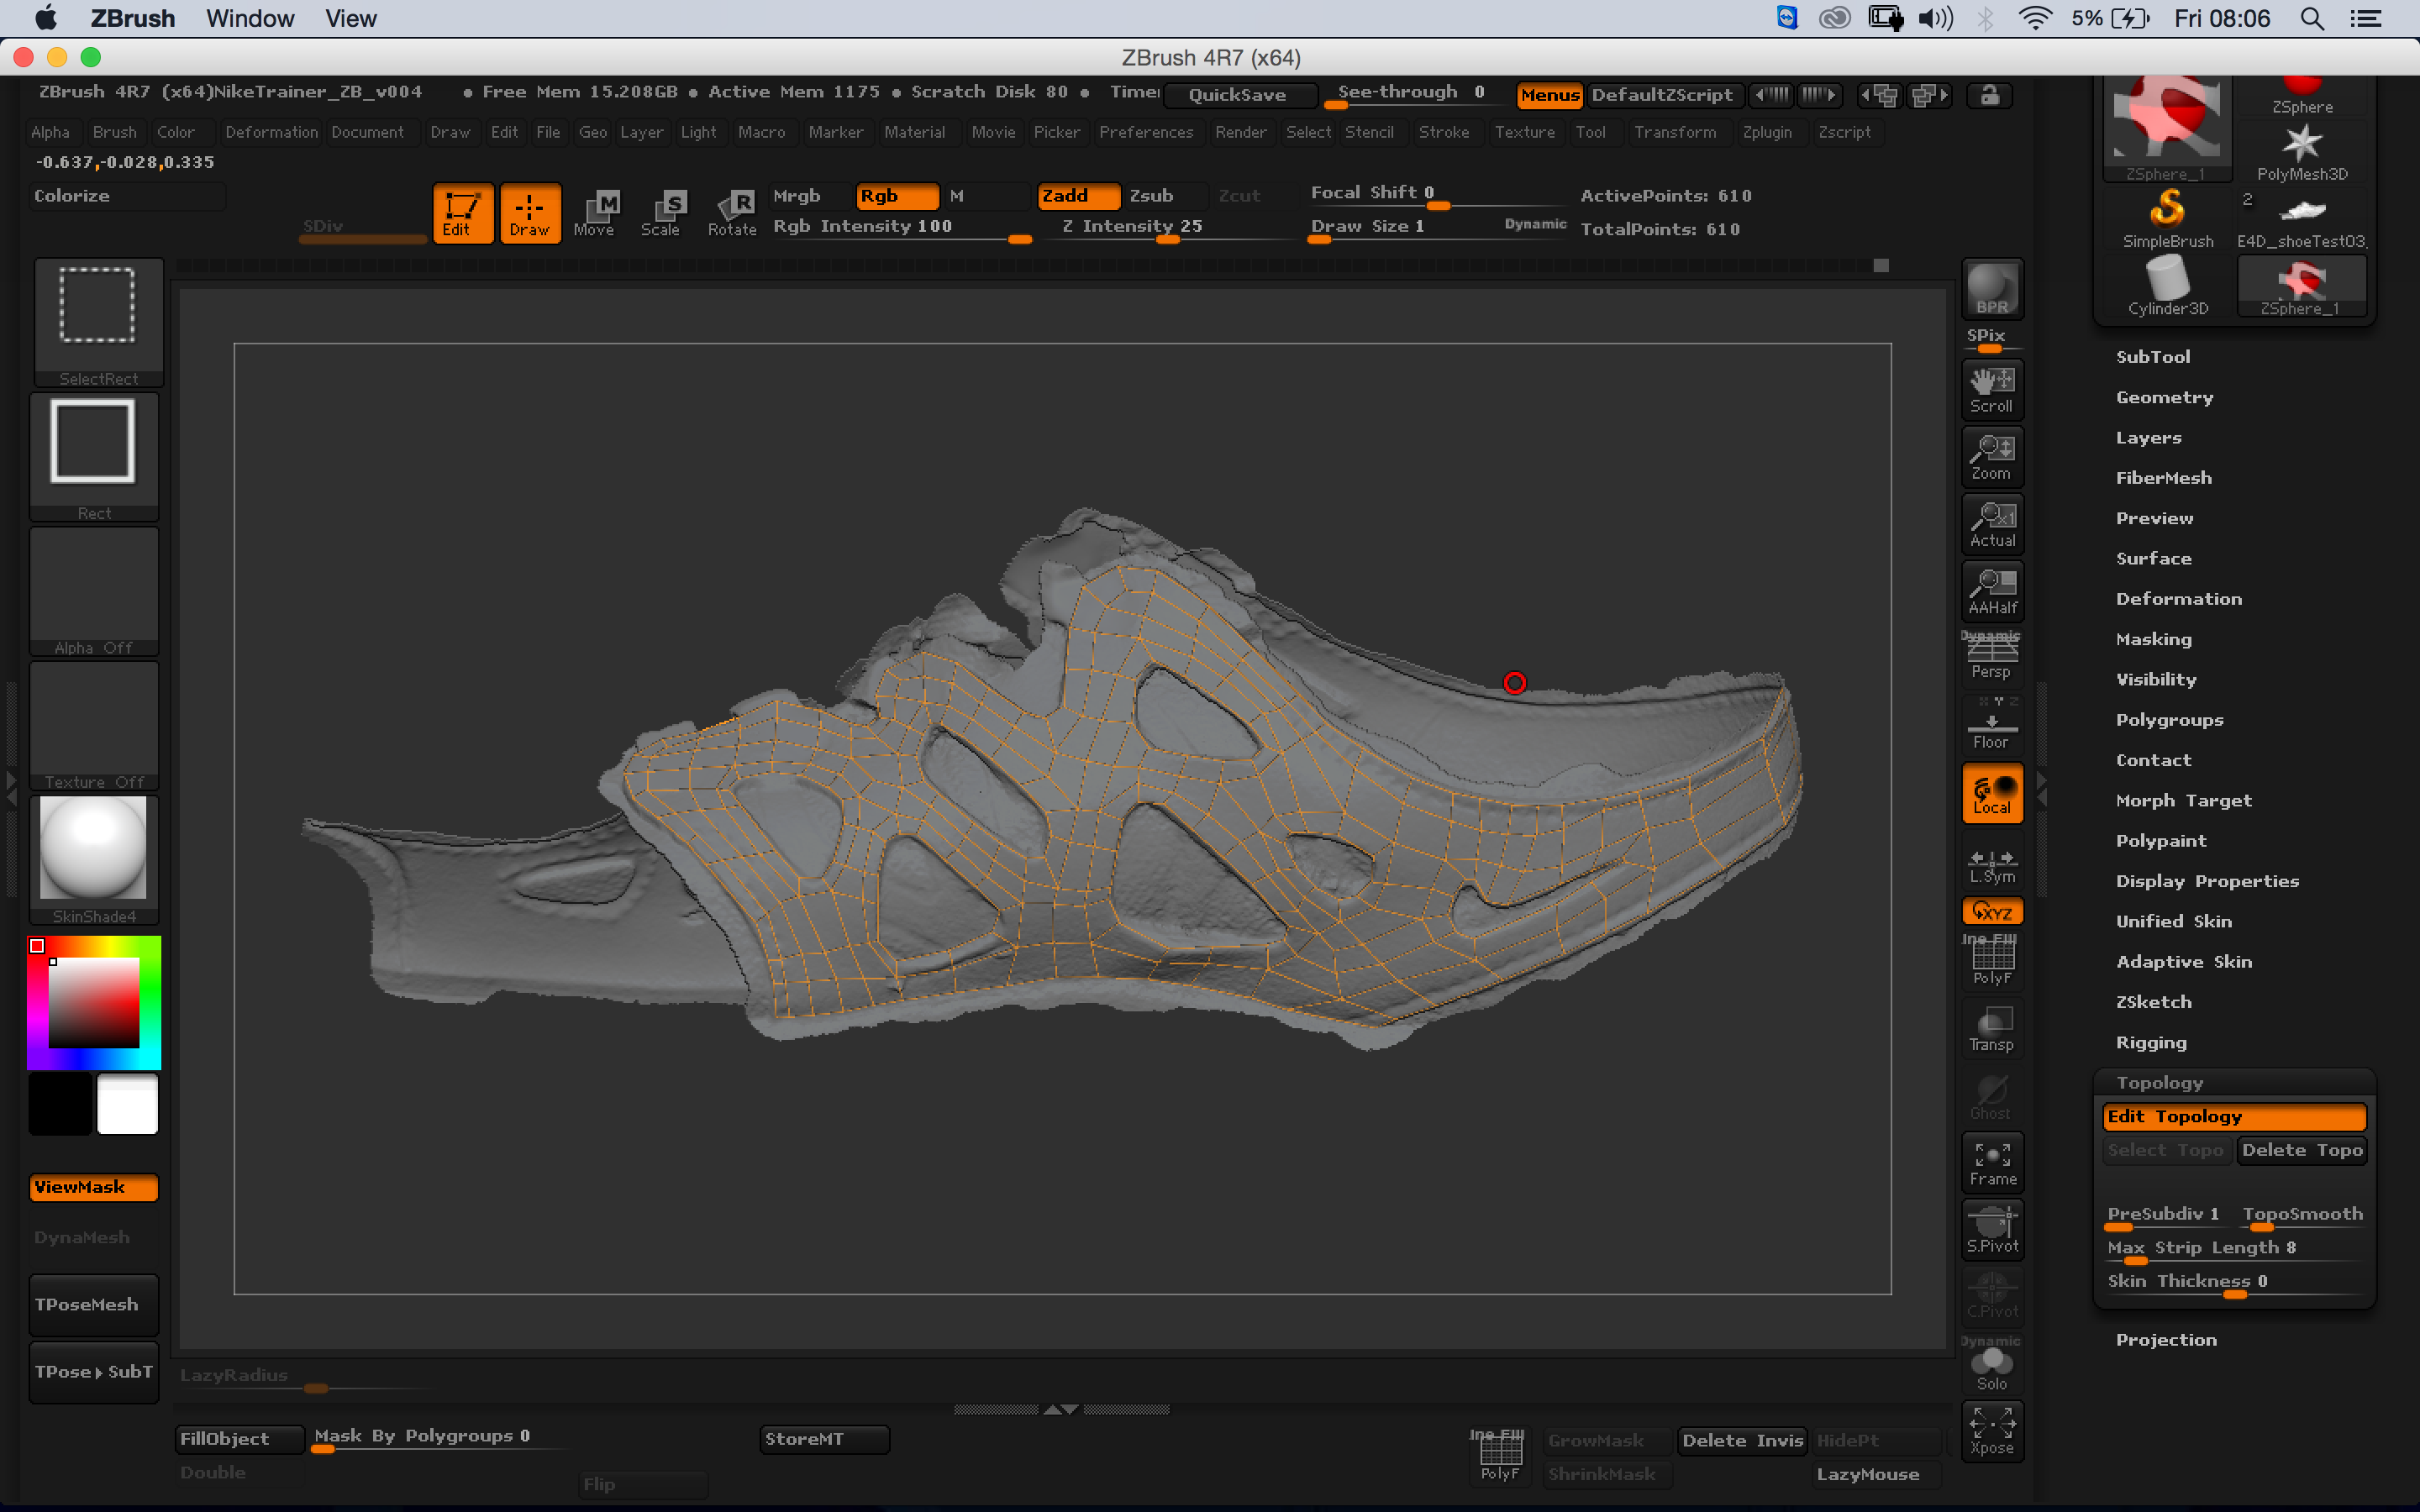Screen dimensions: 2420x1512
Task: Toggle XYZ rotation mode
Action: coord(1992,911)
